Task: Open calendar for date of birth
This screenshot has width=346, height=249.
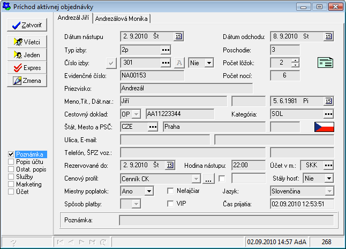Action: point(328,101)
